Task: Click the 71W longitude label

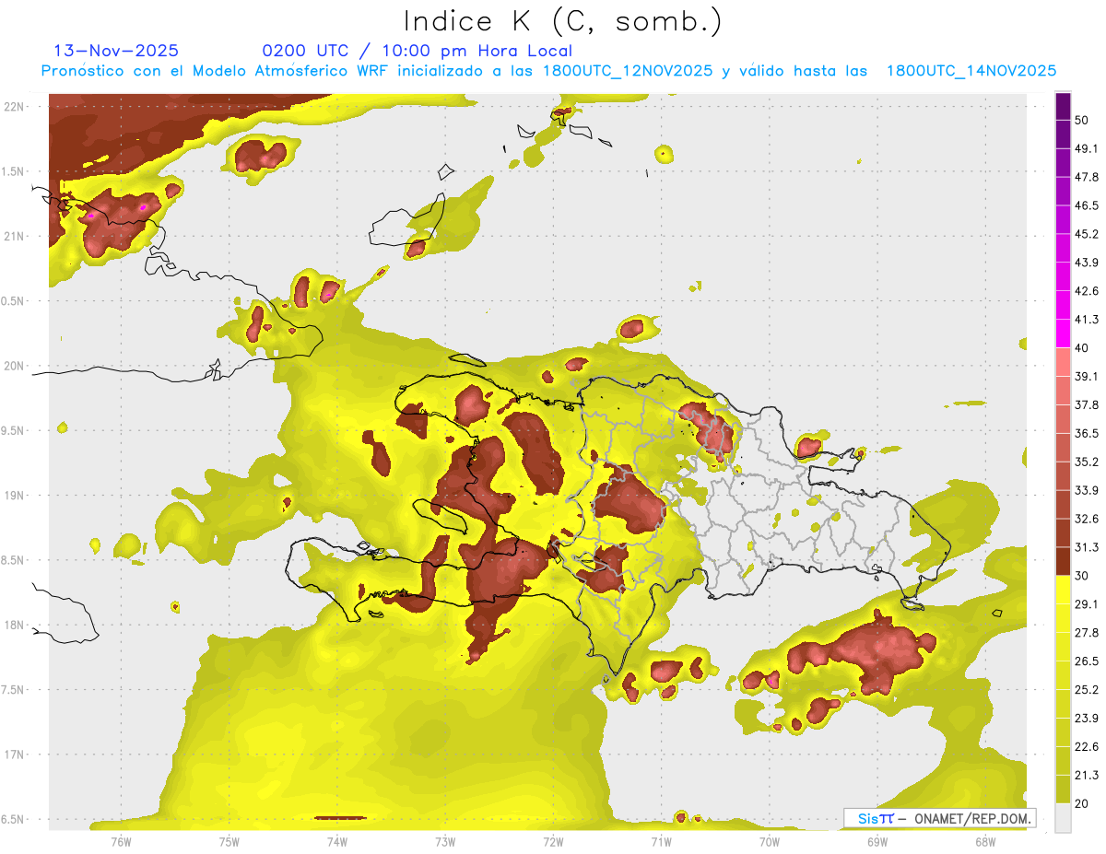Action: (x=661, y=842)
